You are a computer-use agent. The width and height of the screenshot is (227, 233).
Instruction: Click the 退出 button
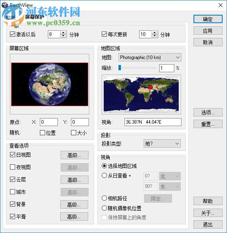pyautogui.click(x=208, y=224)
